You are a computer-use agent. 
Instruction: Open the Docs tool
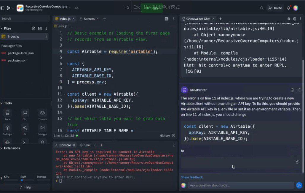click(x=7, y=115)
